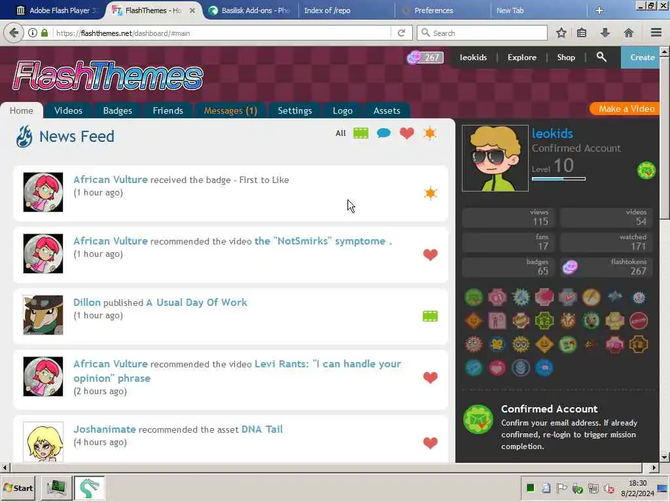Click Dillon's avatar thumbnail
Viewport: 670px width, 502px height.
[43, 315]
